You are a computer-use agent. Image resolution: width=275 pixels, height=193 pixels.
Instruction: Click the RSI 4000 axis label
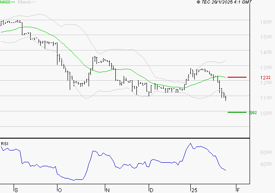[x=266, y=164]
